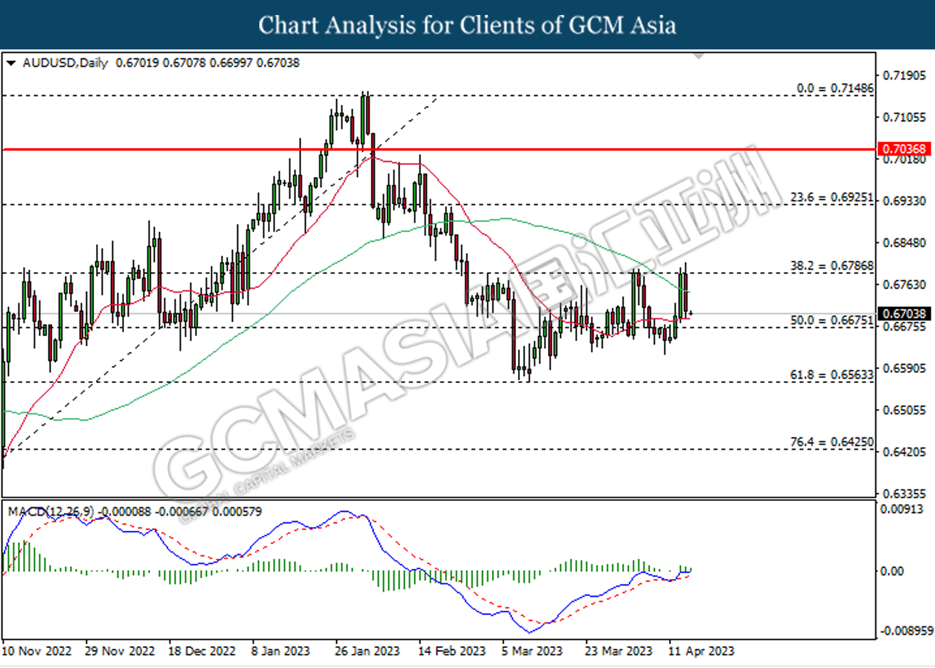The height and width of the screenshot is (668, 935).
Task: Click the 29 Nov 2022 date label
Action: click(120, 651)
